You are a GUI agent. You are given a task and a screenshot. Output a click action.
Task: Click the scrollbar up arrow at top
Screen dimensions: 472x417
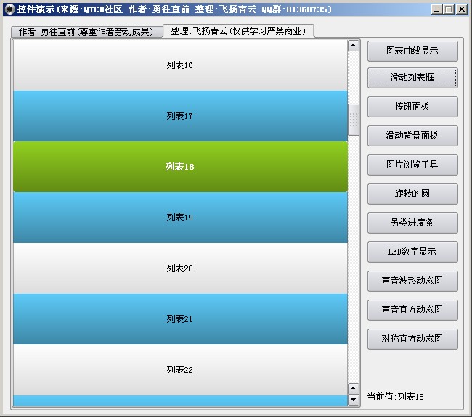click(354, 46)
